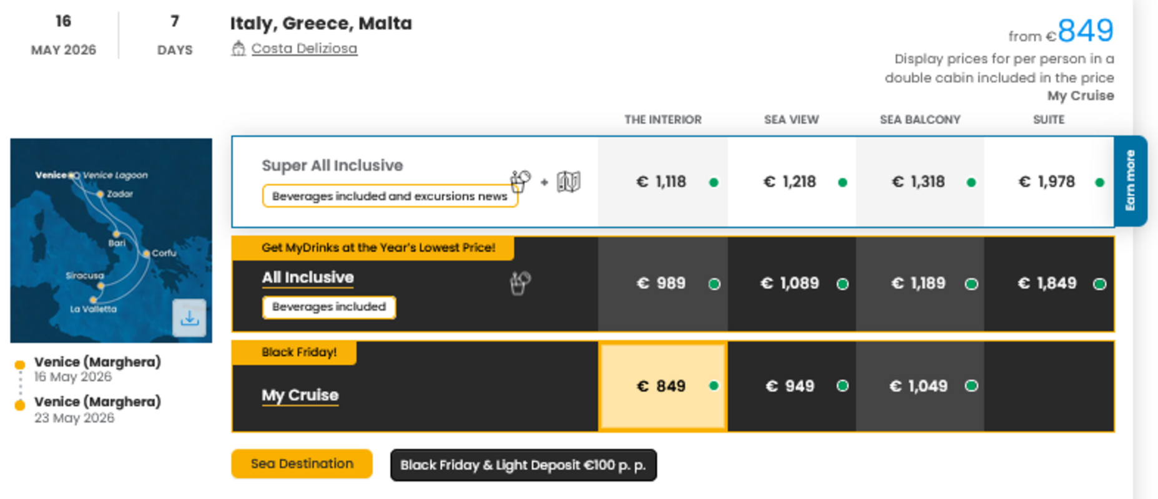Click the excursions map icon
Screen dimensions: 1158x499
pos(568,182)
